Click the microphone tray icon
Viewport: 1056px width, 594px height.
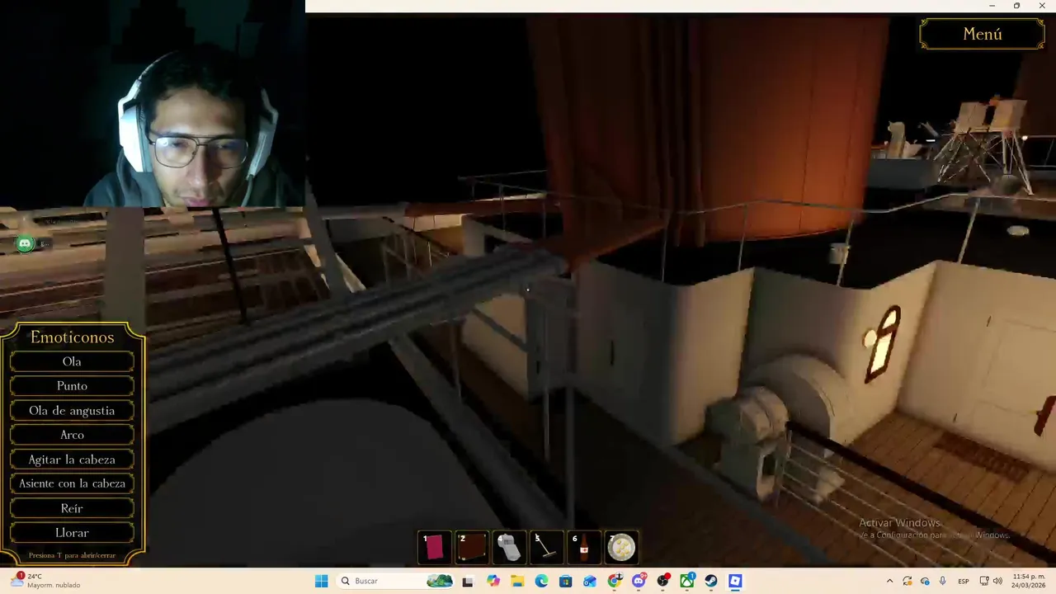[942, 581]
